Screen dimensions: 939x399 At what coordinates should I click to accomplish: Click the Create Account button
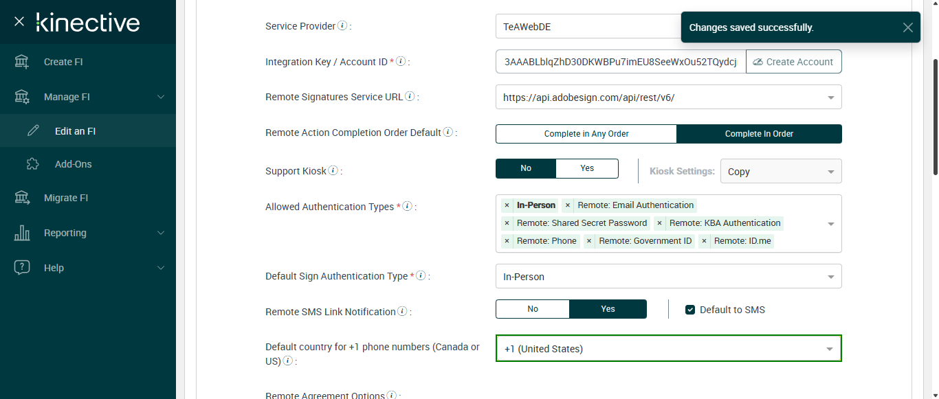point(793,62)
